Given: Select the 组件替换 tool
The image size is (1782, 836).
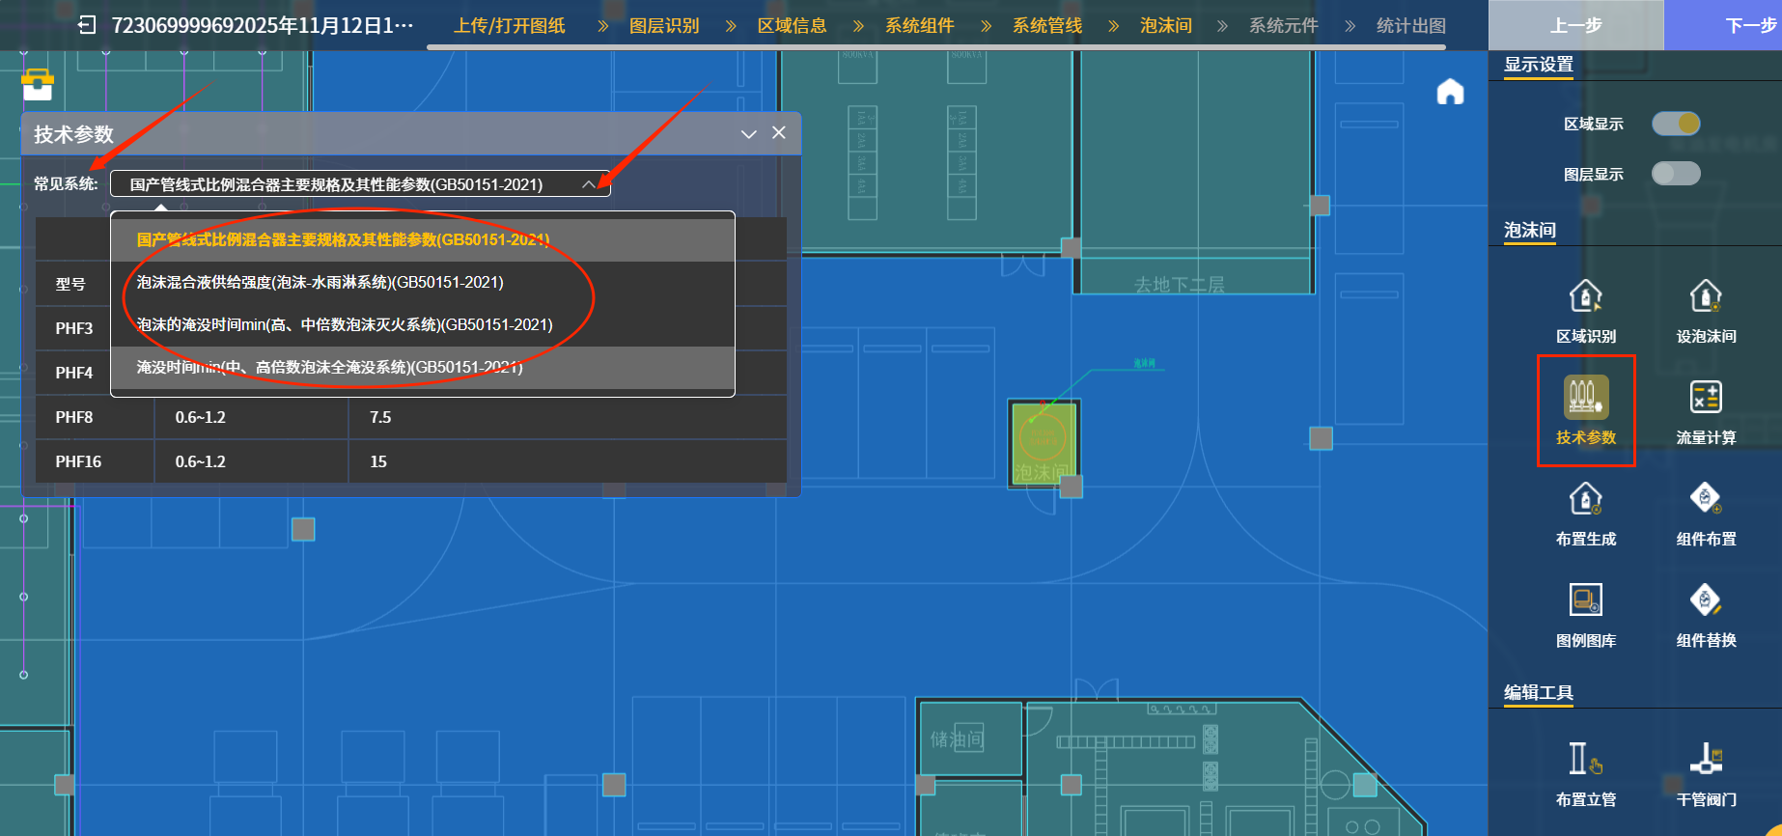Looking at the screenshot, I should pyautogui.click(x=1705, y=600).
